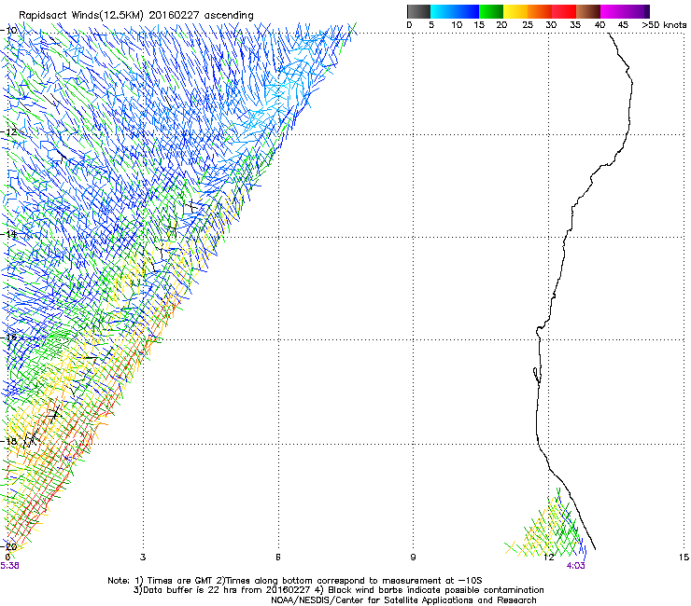Click the '30' label under the color legend
The width and height of the screenshot is (691, 606).
click(551, 25)
